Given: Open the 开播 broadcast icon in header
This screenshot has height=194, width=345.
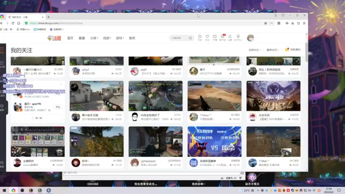Looking at the screenshot, I should [215, 38].
